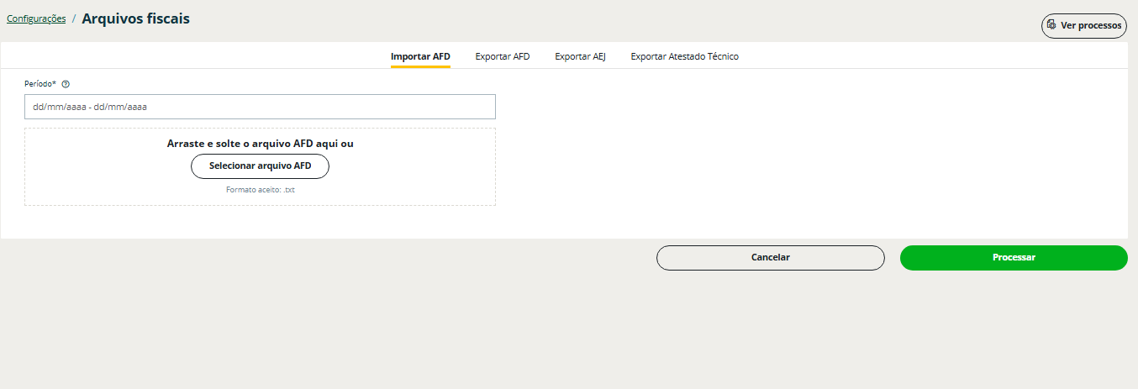Go back via Configurações breadcrumb link
Viewport: 1138px width, 389px height.
[36, 18]
